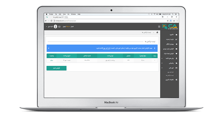
Task: Go forward in the browser
Action: tap(49, 21)
